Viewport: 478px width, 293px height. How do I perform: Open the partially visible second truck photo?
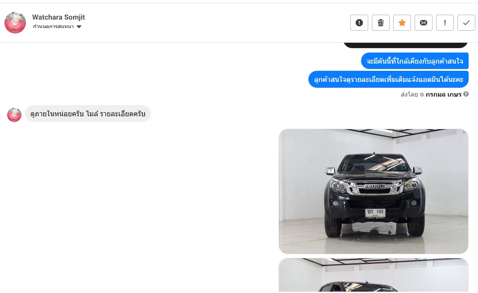pyautogui.click(x=374, y=275)
